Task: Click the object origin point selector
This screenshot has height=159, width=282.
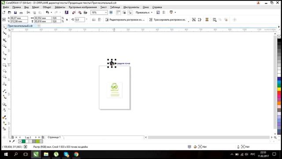Action: coord(4,19)
